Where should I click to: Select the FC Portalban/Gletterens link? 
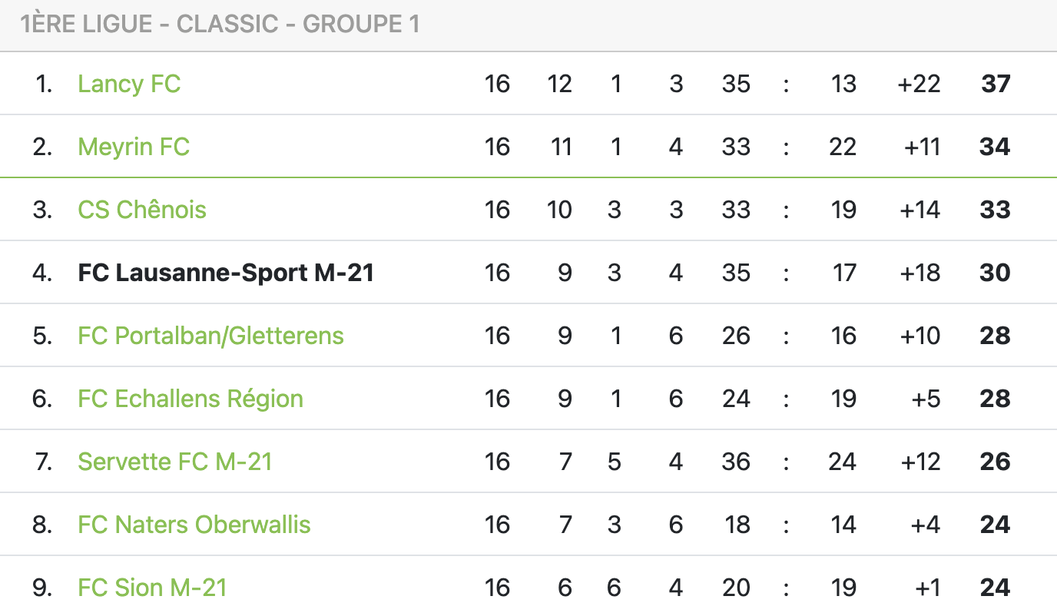[x=210, y=336]
